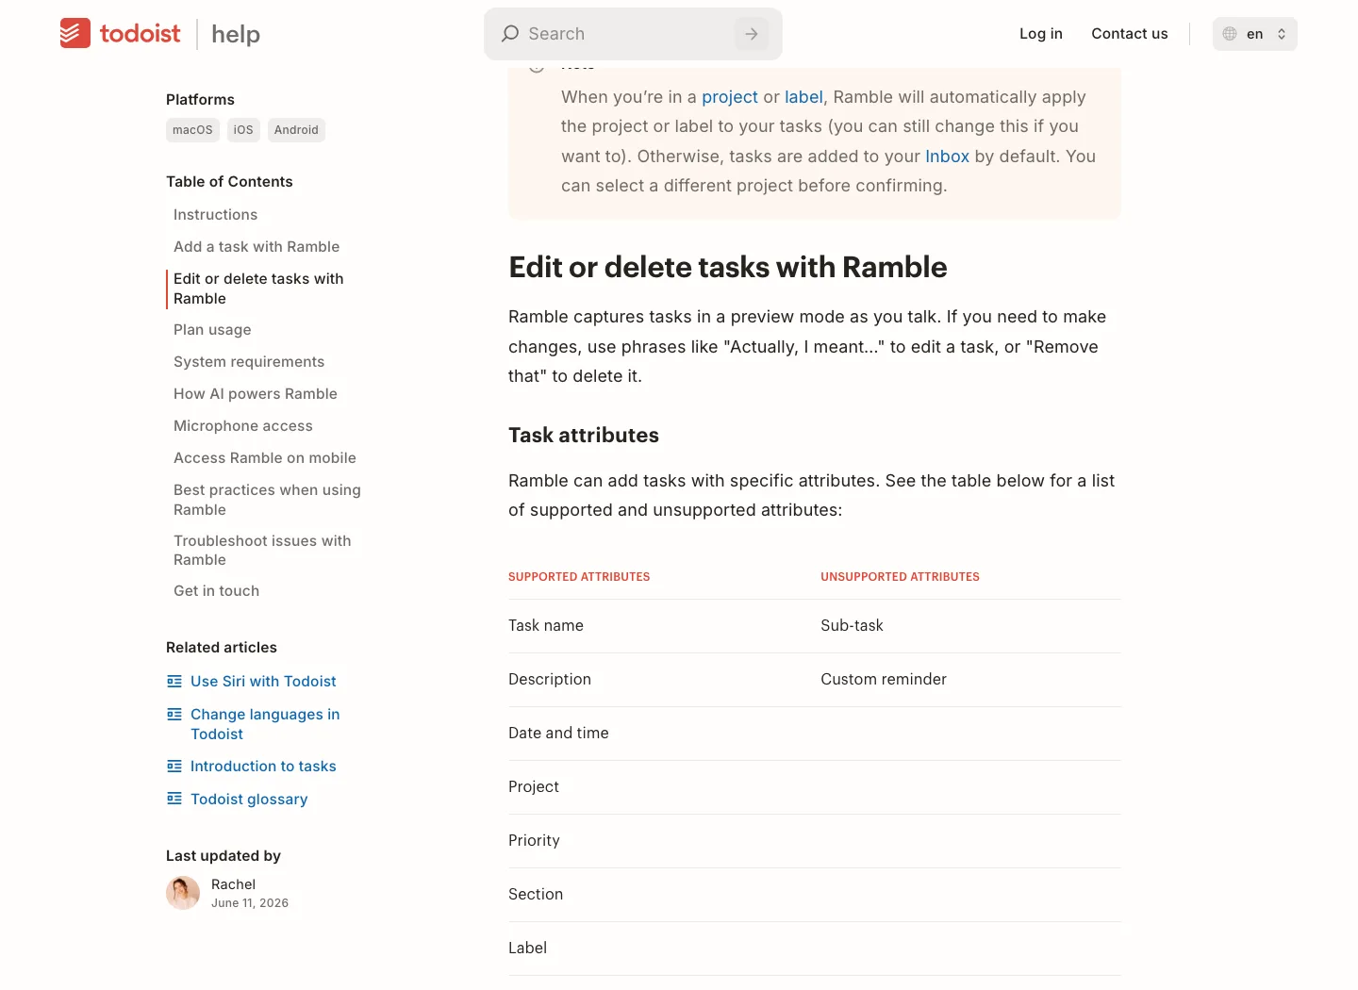Open Todoist glossary article
The image size is (1358, 990).
(x=249, y=799)
